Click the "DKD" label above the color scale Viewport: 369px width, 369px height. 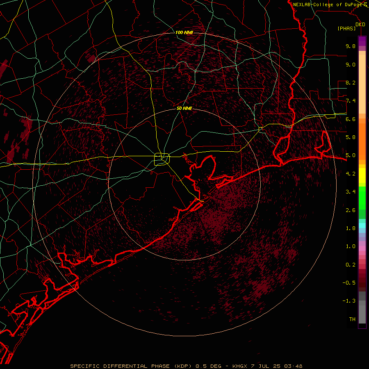pos(360,25)
